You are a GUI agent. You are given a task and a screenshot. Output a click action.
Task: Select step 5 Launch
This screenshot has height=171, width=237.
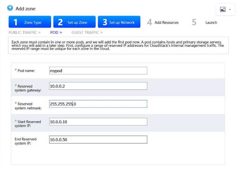tap(204, 22)
